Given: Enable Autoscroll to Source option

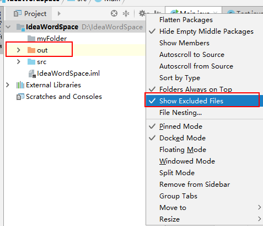Looking at the screenshot, I should pyautogui.click(x=205, y=55).
